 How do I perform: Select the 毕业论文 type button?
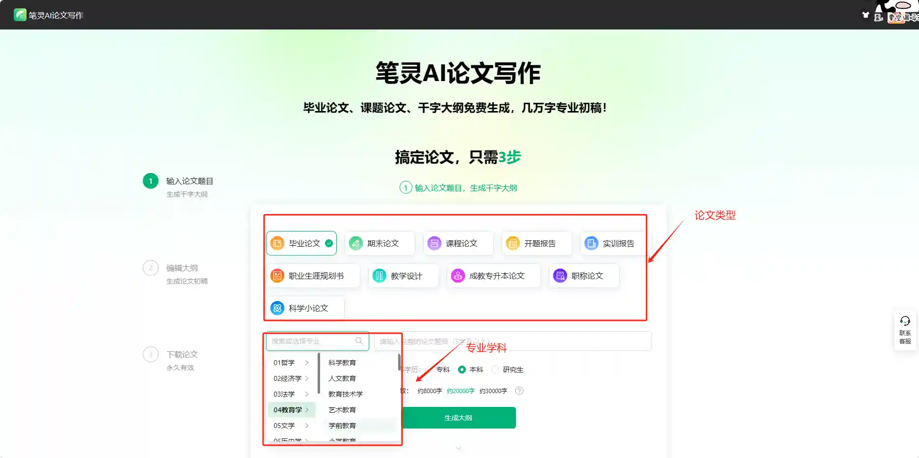coord(301,243)
